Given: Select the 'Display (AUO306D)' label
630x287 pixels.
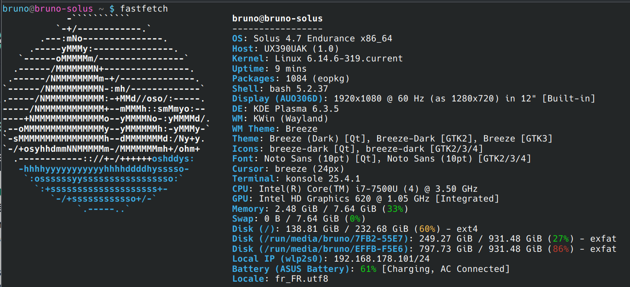Looking at the screenshot, I should click(x=277, y=98).
